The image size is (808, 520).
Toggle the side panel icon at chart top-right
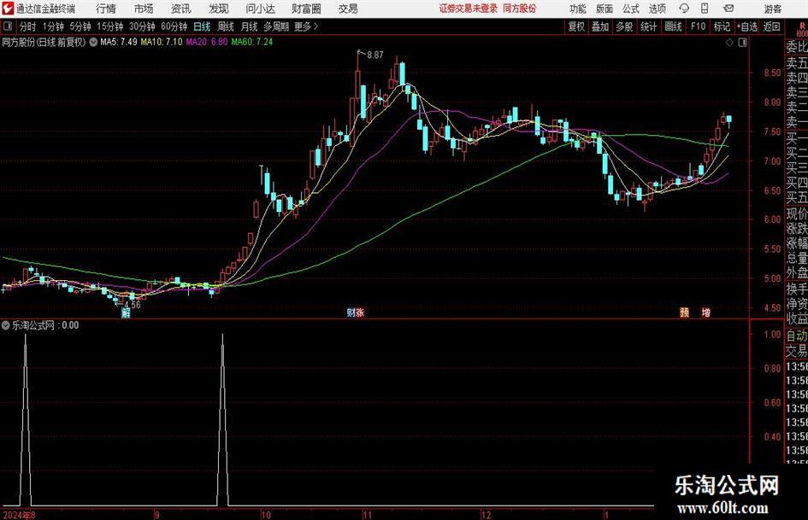pyautogui.click(x=742, y=43)
